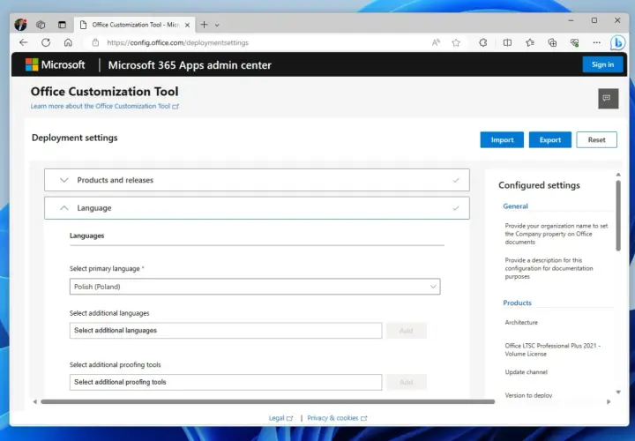Open browser Settings and more menu
Viewport: 635px width, 441px height.
(596, 42)
